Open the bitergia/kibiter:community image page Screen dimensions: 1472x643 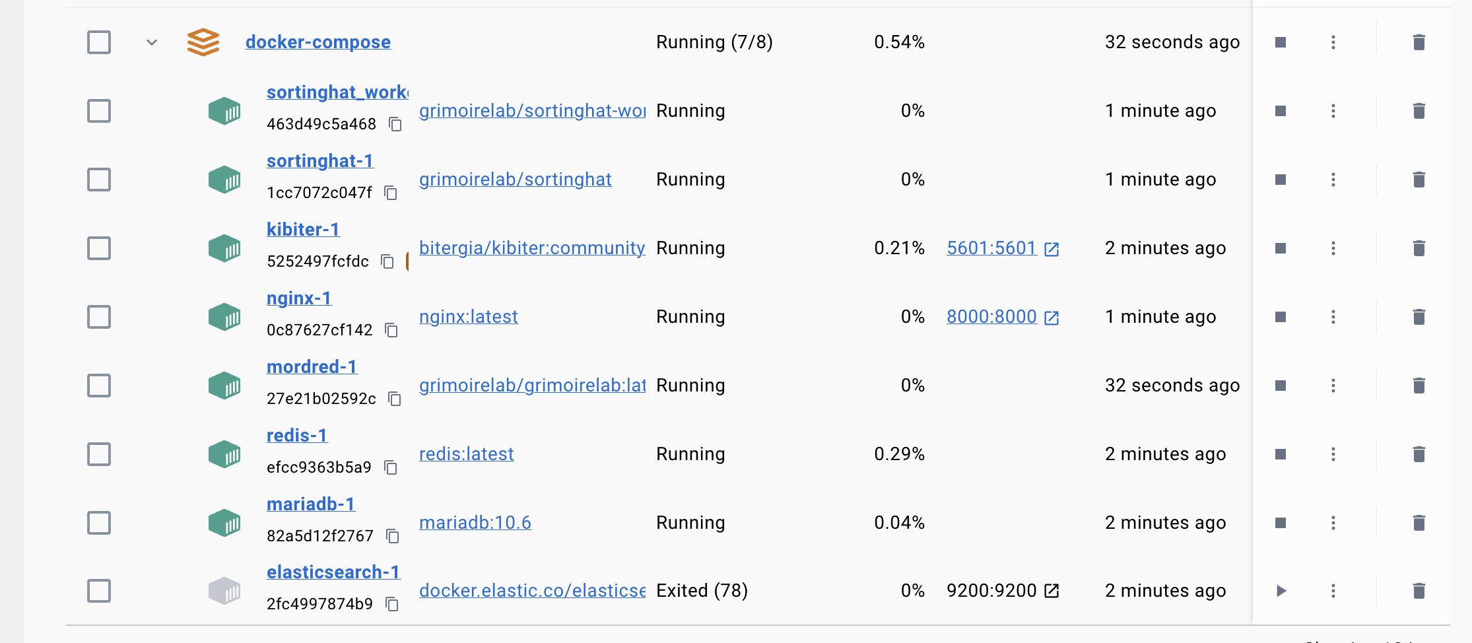pyautogui.click(x=531, y=248)
